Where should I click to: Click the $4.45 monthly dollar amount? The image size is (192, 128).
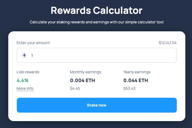coord(75,88)
